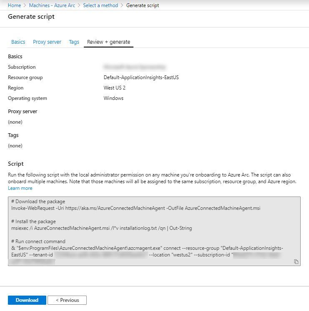Select the Tags tab
Viewport: 309px width, 311px height.
coord(74,42)
